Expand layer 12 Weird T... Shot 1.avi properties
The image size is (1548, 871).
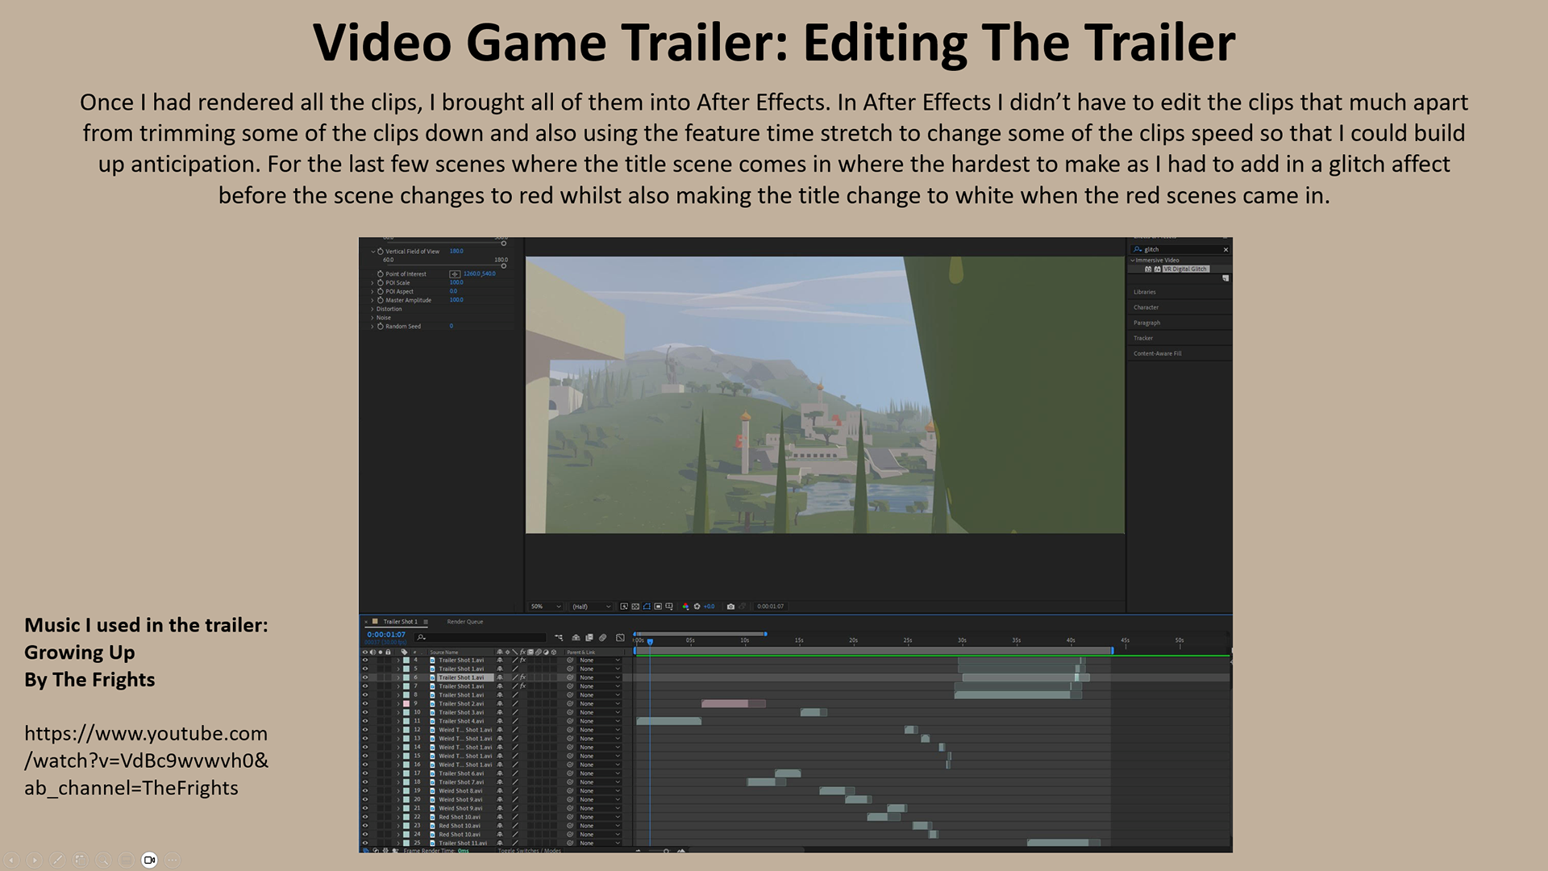click(x=398, y=730)
